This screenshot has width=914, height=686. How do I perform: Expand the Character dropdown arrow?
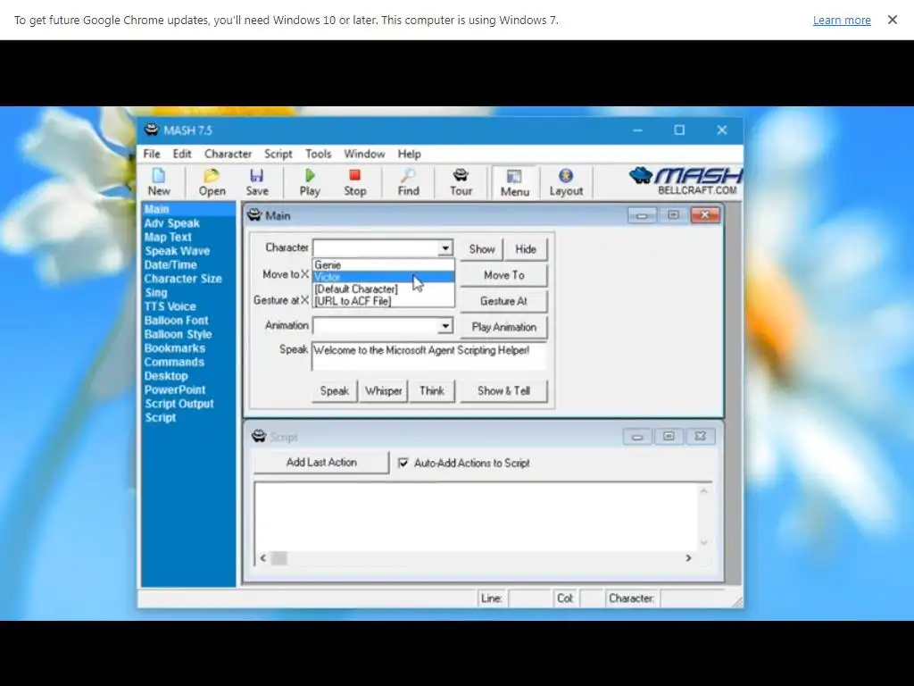pyautogui.click(x=445, y=248)
